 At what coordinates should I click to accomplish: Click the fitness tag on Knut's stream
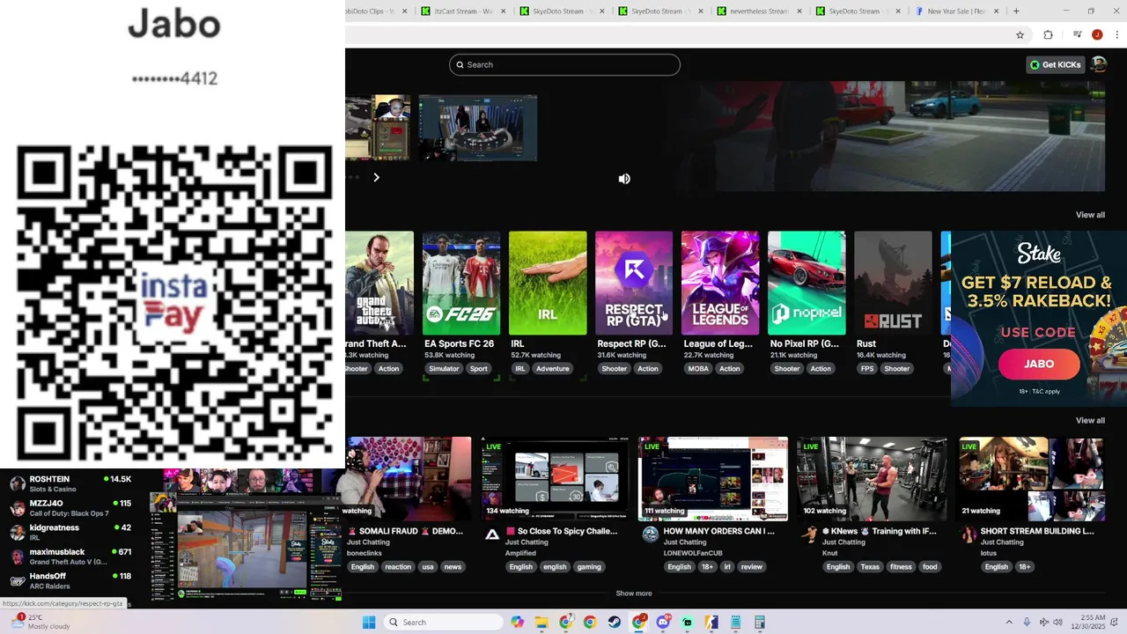click(x=901, y=567)
